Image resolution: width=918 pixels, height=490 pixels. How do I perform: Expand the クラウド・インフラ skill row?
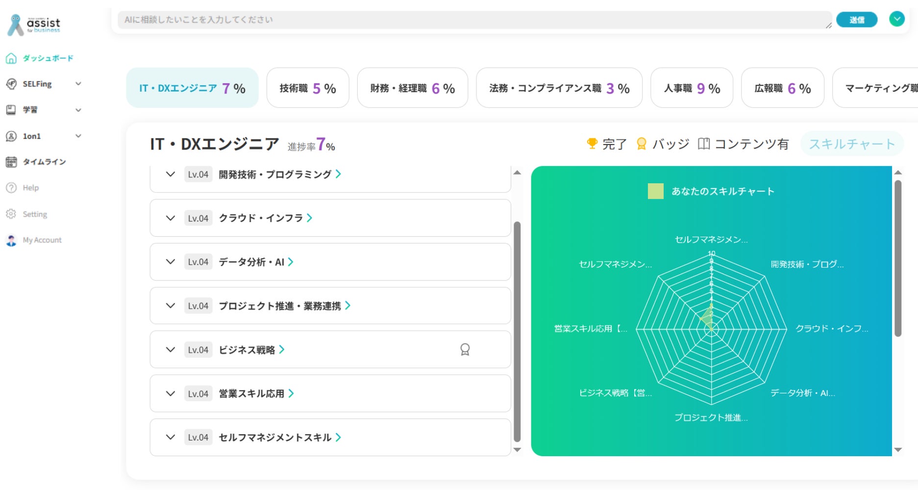point(170,218)
